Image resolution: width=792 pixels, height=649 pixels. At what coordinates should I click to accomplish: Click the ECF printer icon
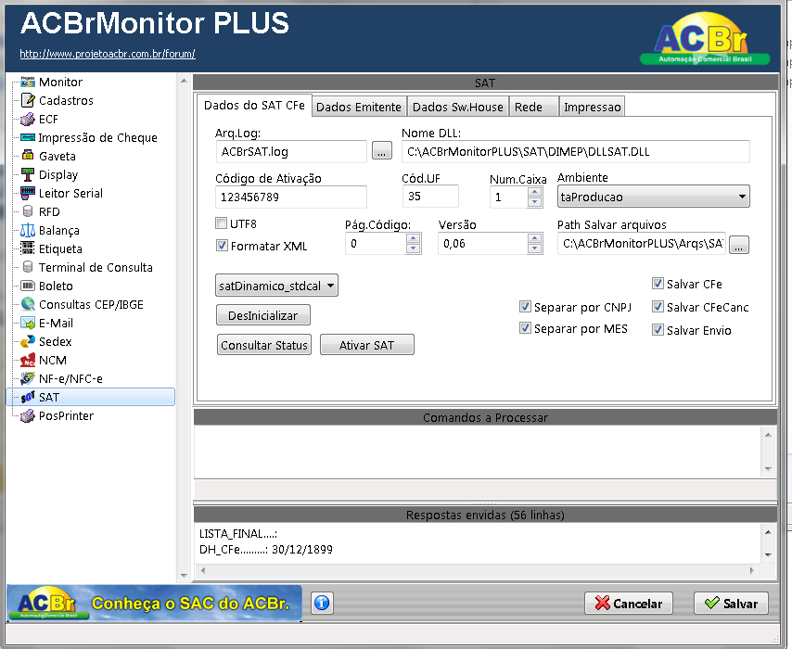(x=27, y=120)
